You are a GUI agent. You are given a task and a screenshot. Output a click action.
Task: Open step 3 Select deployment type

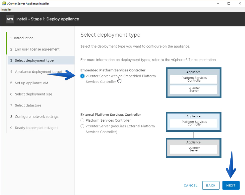tap(41, 60)
